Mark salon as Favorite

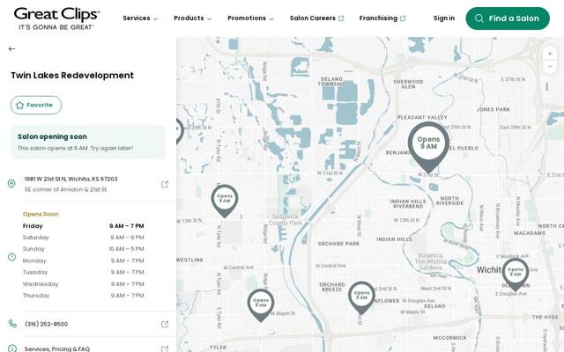pyautogui.click(x=36, y=105)
